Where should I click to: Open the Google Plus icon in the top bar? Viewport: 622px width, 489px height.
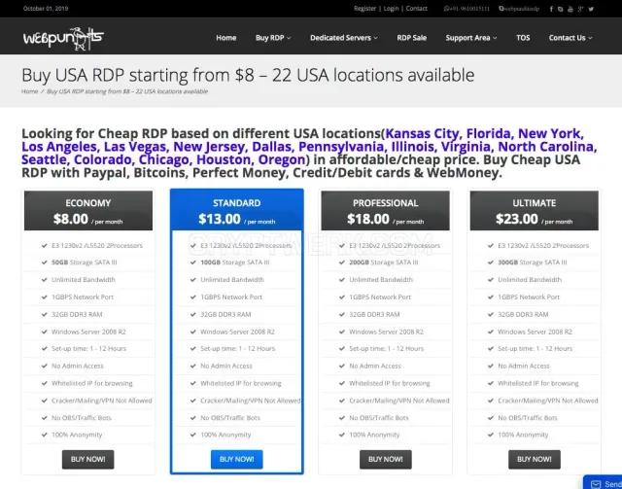pos(580,9)
